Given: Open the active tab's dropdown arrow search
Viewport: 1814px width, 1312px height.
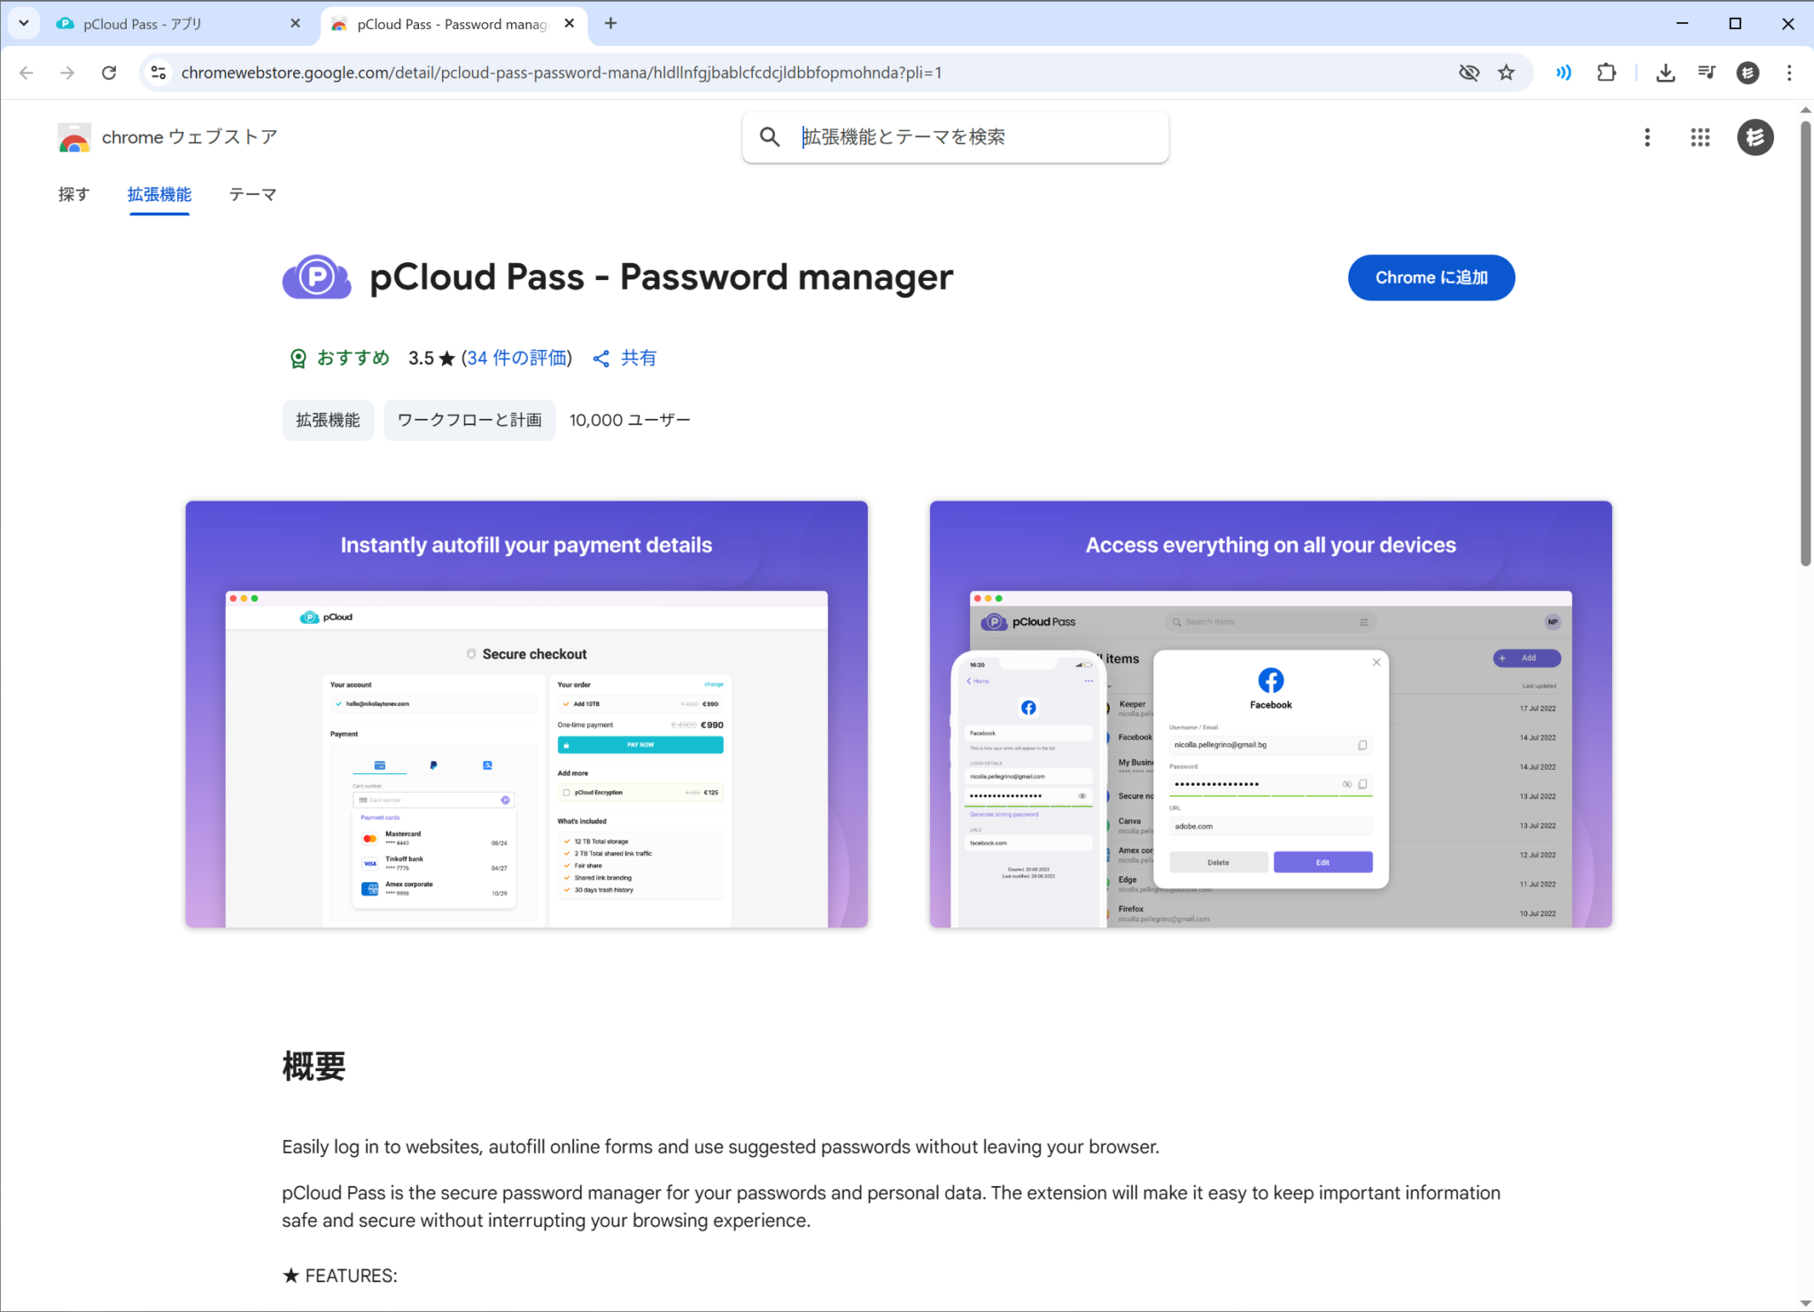Looking at the screenshot, I should click(x=24, y=23).
